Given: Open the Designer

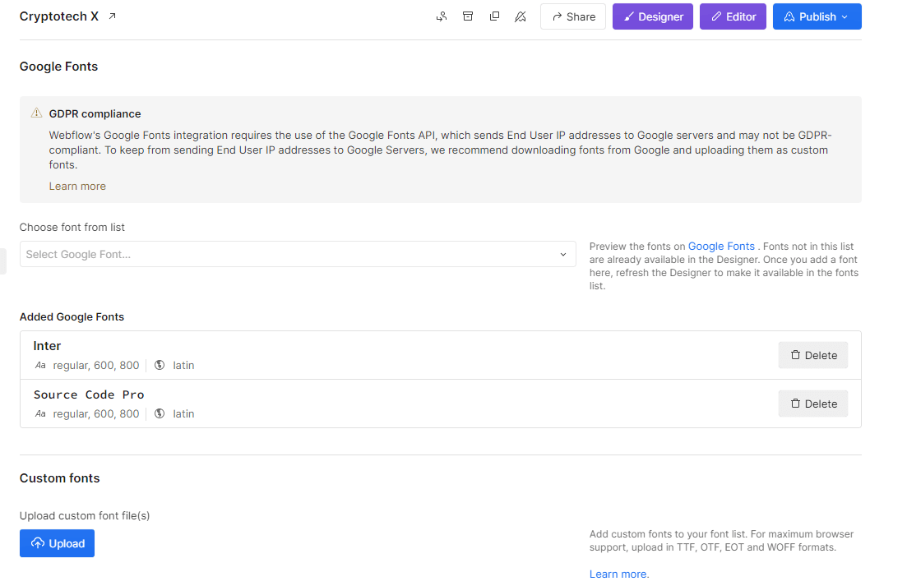Looking at the screenshot, I should click(x=652, y=16).
